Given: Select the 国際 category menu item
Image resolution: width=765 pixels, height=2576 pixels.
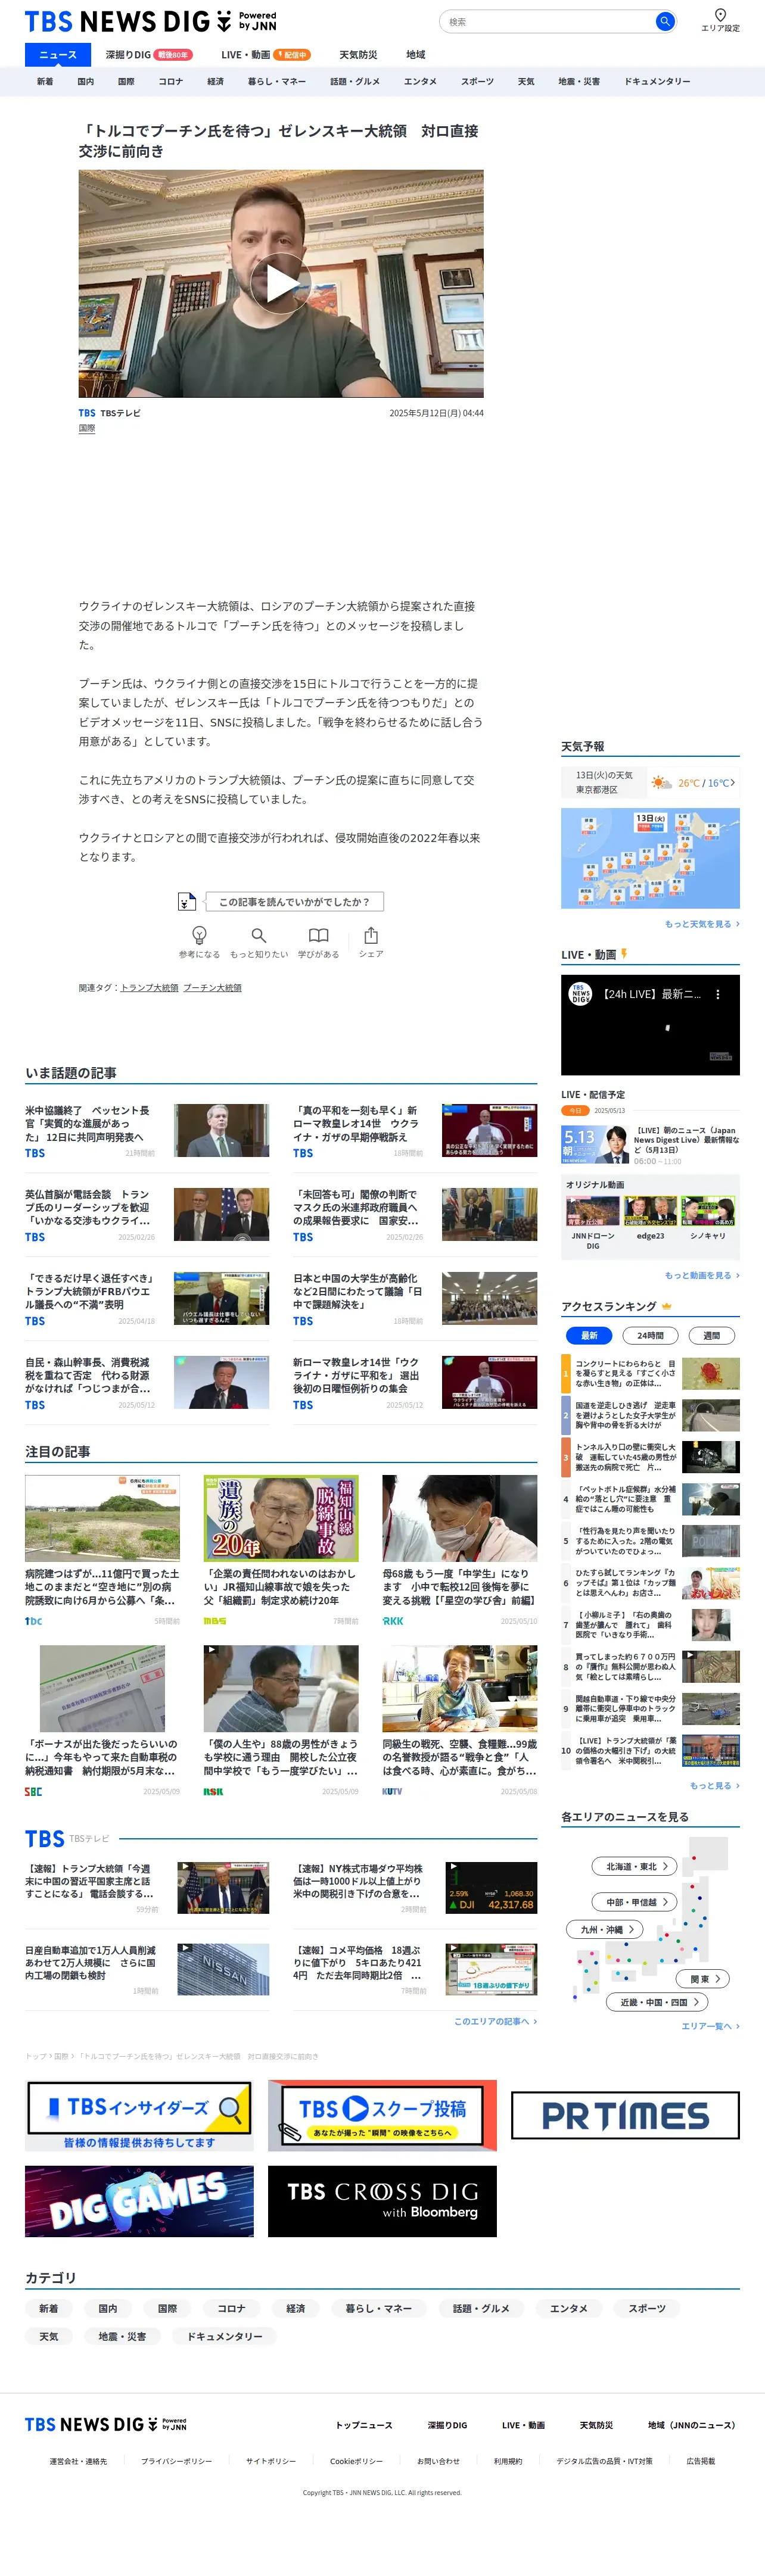Looking at the screenshot, I should click(126, 81).
